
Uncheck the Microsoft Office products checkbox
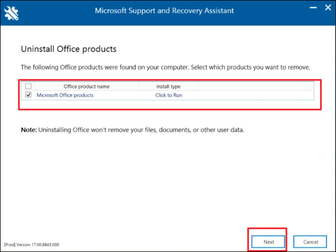tap(28, 94)
